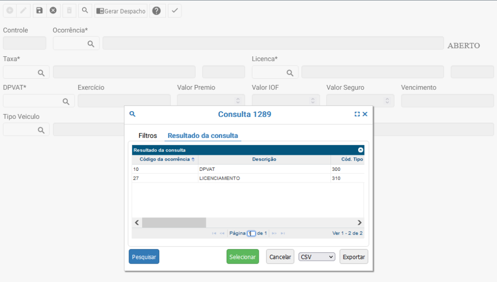Select the Resultado da consulta tab
This screenshot has height=282, width=497.
pos(203,135)
